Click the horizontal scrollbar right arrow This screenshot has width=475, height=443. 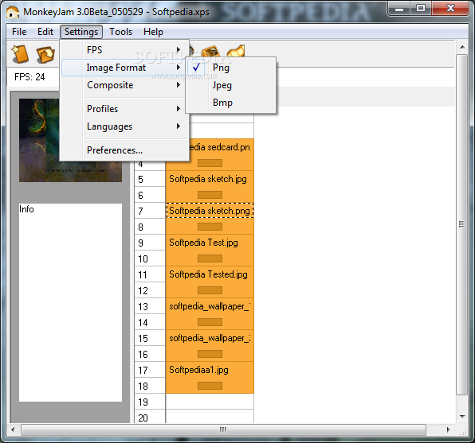[448, 429]
